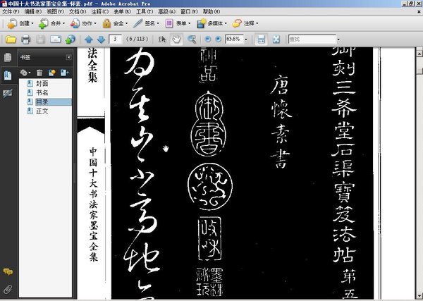The height and width of the screenshot is (301, 423).
Task: Collapse the 书签 panel button
Action: pos(69,57)
